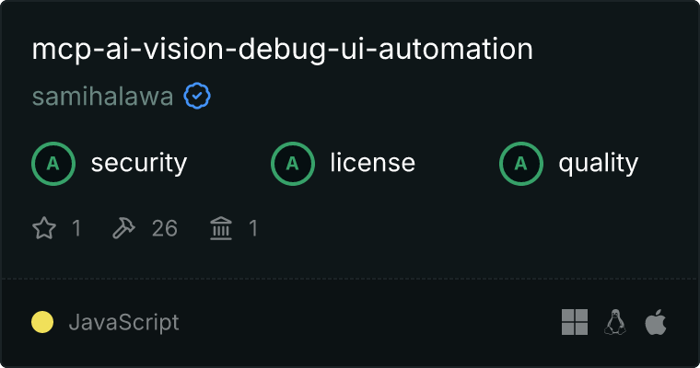
Task: Click the star icon
Action: pyautogui.click(x=44, y=228)
